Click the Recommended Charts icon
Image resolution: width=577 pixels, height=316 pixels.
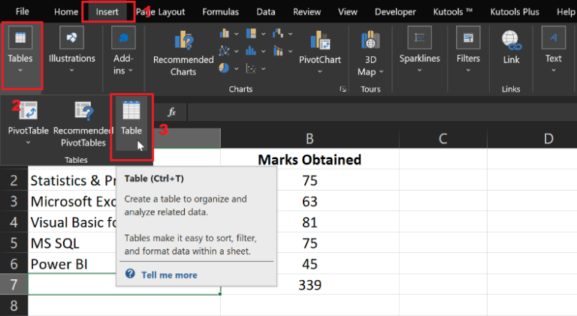[x=183, y=50]
